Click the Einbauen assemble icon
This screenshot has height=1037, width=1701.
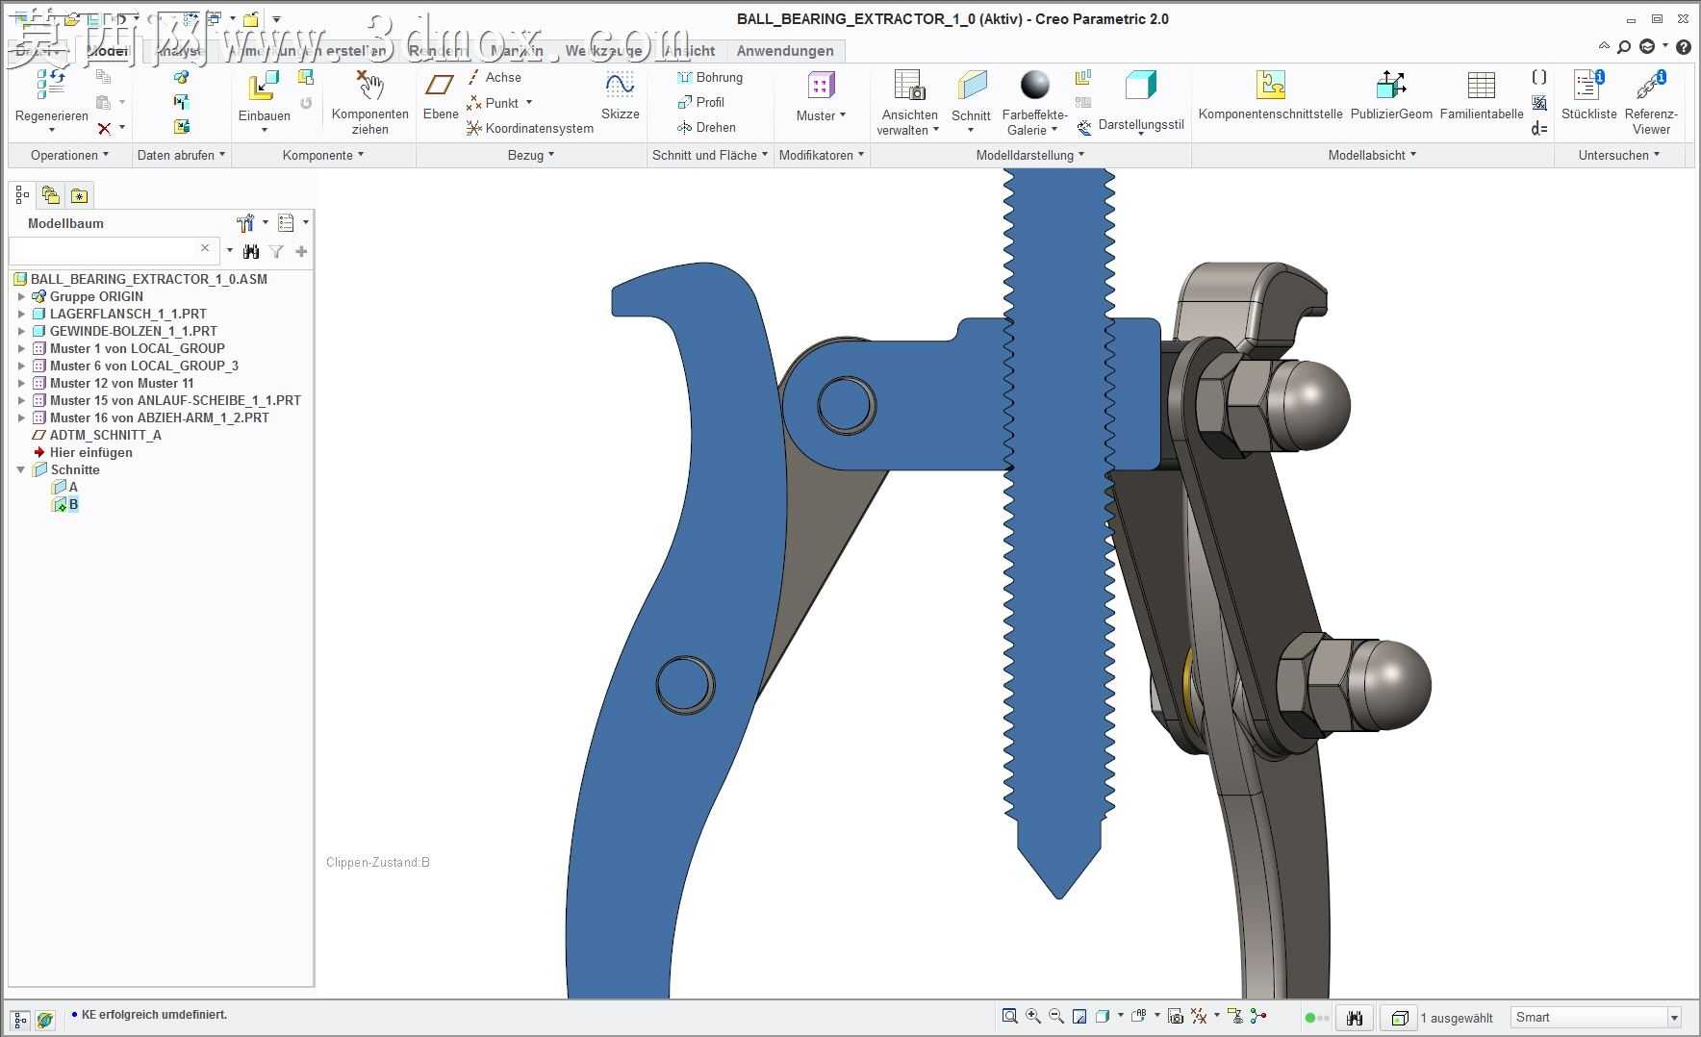pos(264,87)
